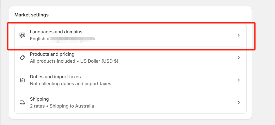Open the Duties and import taxes title
Screen dimensions: 275x125
55,77
